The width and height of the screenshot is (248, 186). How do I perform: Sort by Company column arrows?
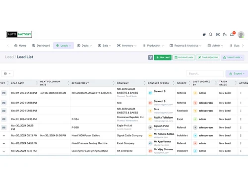point(145,83)
